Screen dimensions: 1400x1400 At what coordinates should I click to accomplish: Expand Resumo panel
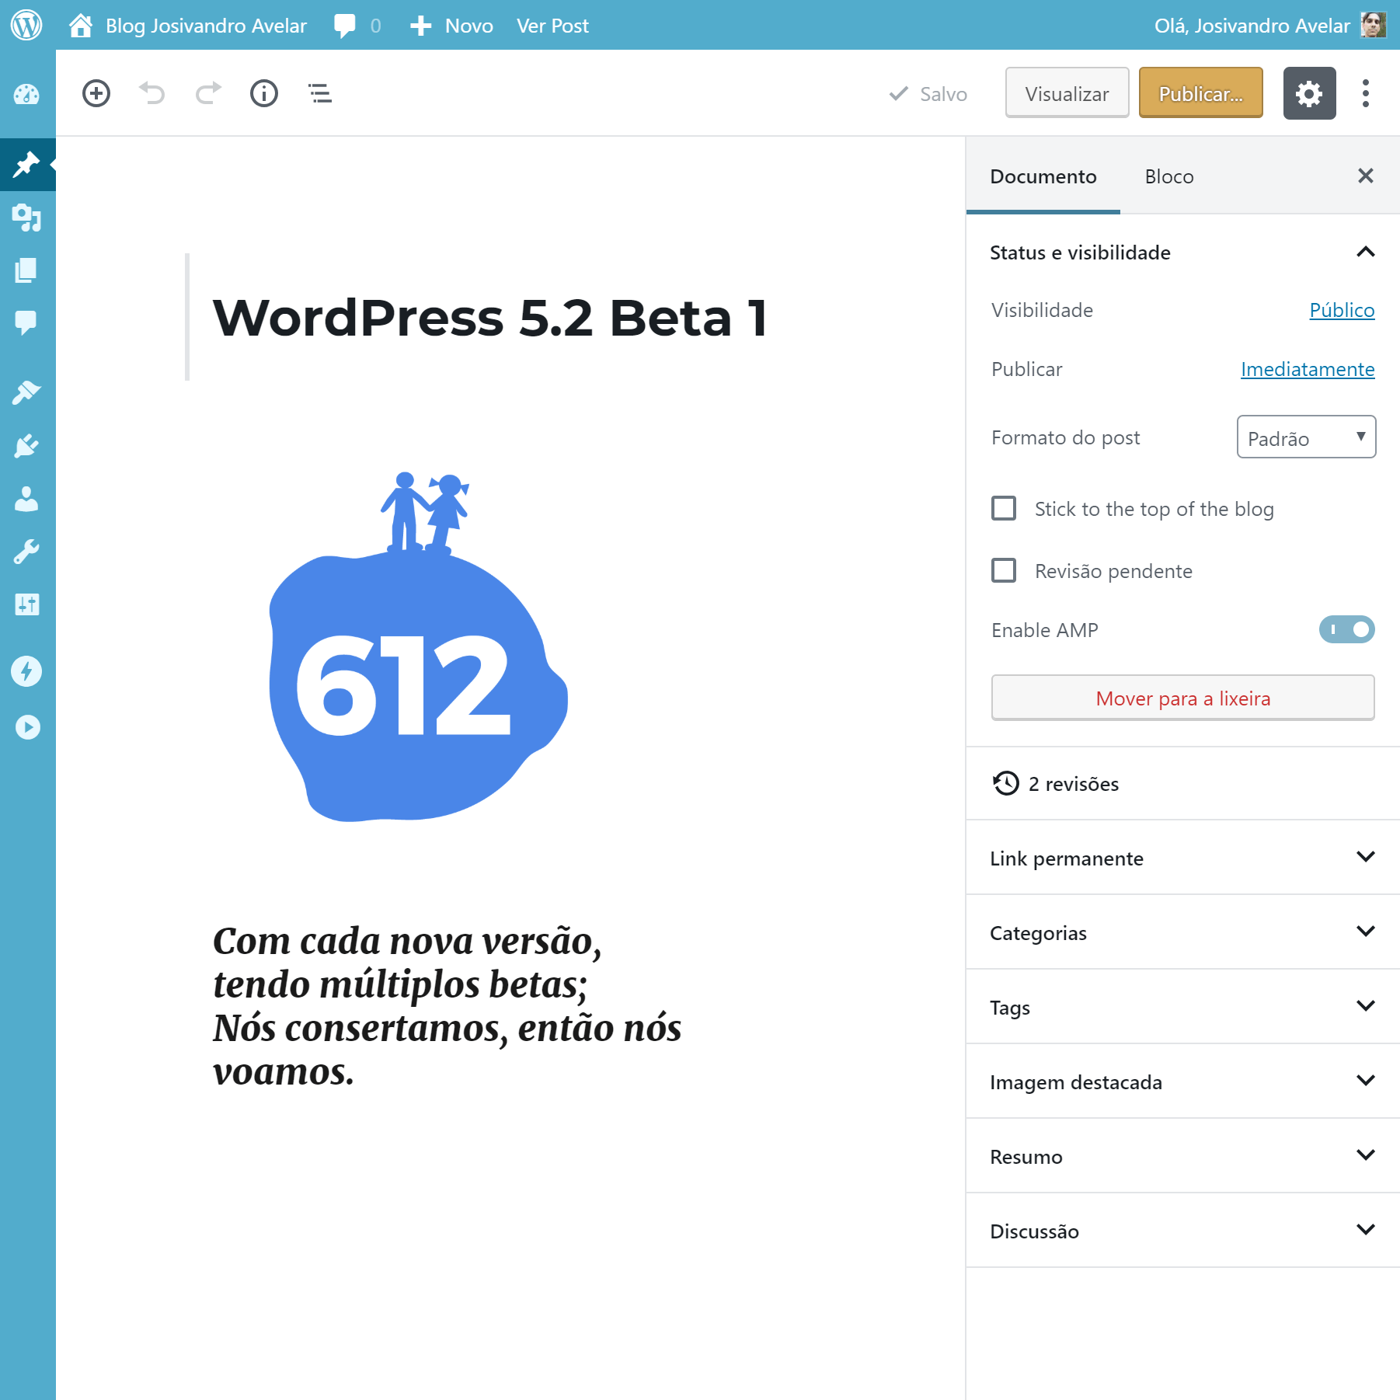coord(1182,1156)
